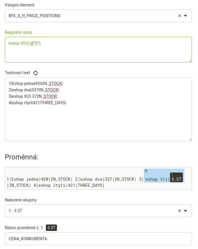Click the highlighted 'eshop tři|' match

coord(157,179)
